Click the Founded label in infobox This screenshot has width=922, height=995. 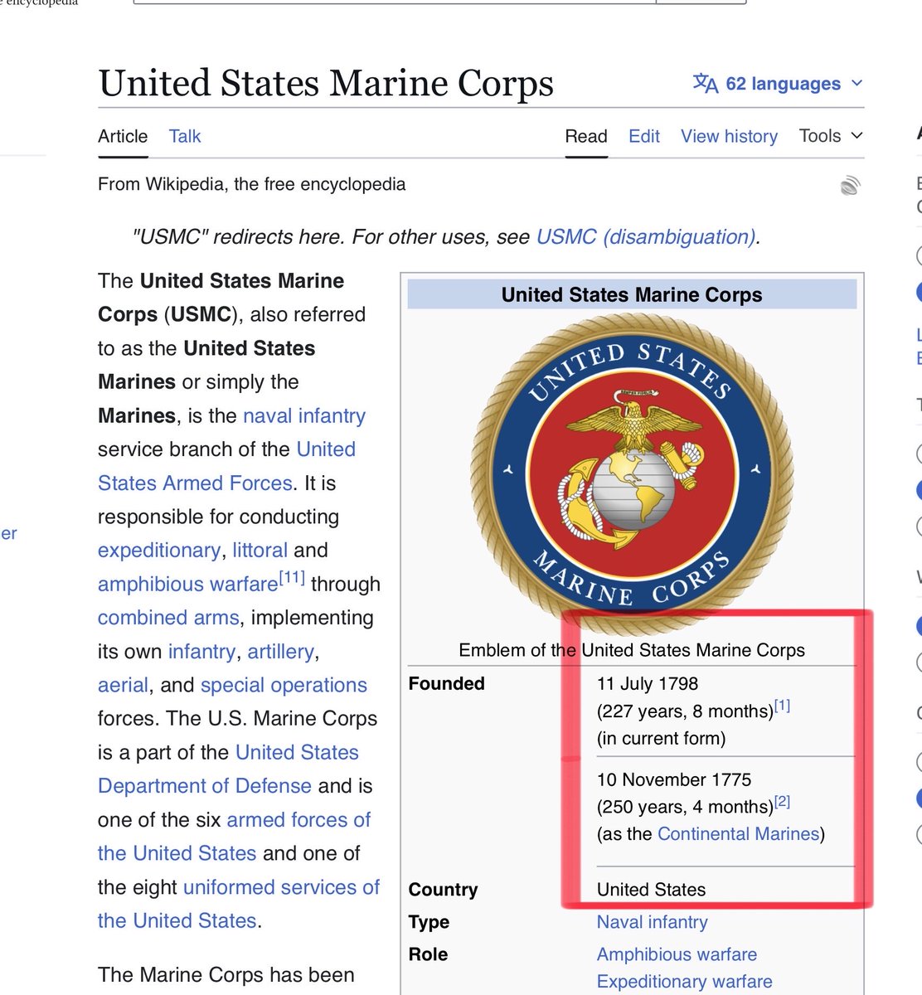pyautogui.click(x=446, y=684)
